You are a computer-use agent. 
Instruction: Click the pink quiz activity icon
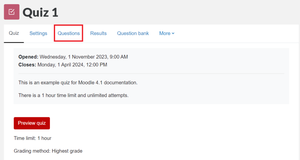[11, 12]
